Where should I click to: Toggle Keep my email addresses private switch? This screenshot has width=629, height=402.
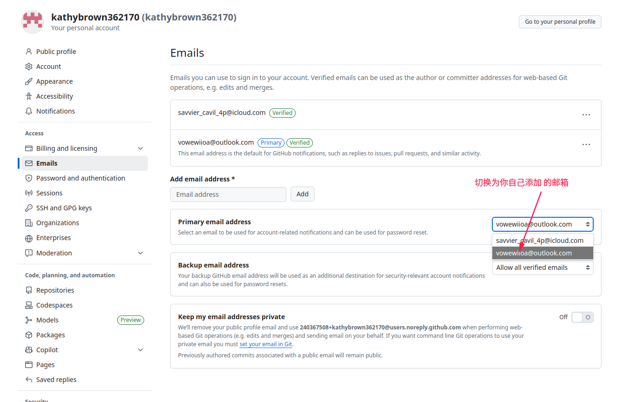pyautogui.click(x=582, y=317)
